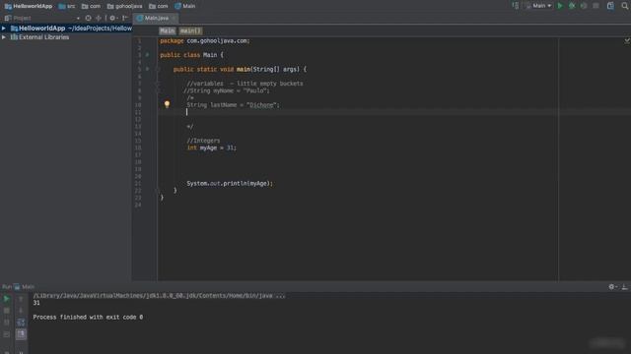Click the java command path in console output
Screen dimensions: 631x354
(x=159, y=295)
